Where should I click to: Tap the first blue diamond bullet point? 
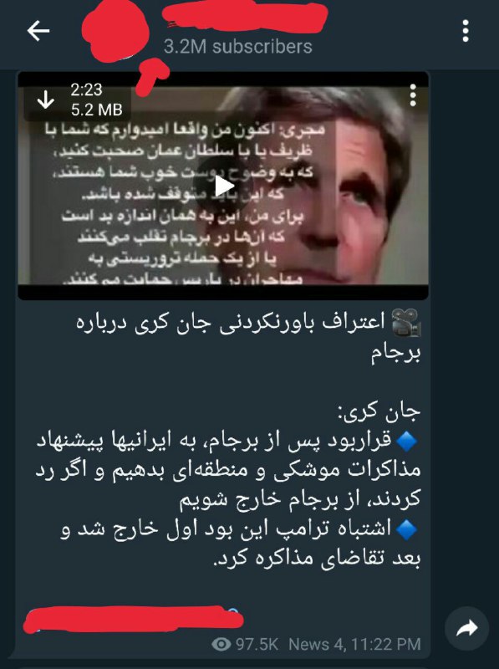(406, 442)
